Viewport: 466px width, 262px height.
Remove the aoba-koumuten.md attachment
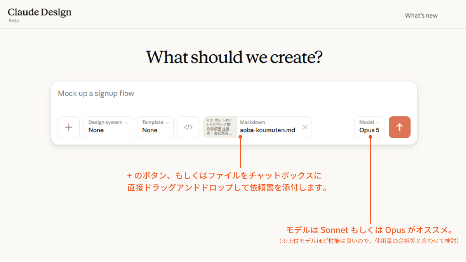[305, 127]
